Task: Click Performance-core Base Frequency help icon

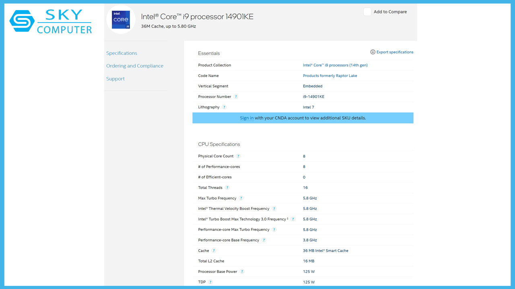Action: [264, 240]
